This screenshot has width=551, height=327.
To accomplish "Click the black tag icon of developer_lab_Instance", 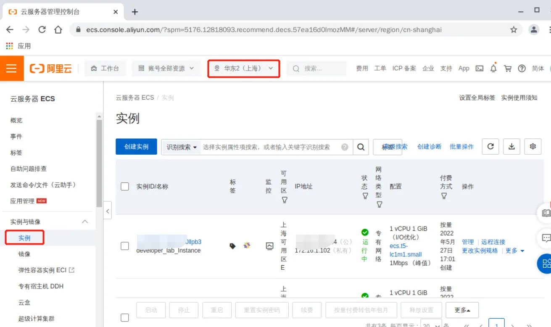I will coord(232,246).
